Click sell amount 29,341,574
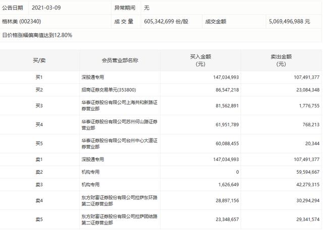This screenshot has height=231, width=323. pyautogui.click(x=308, y=219)
